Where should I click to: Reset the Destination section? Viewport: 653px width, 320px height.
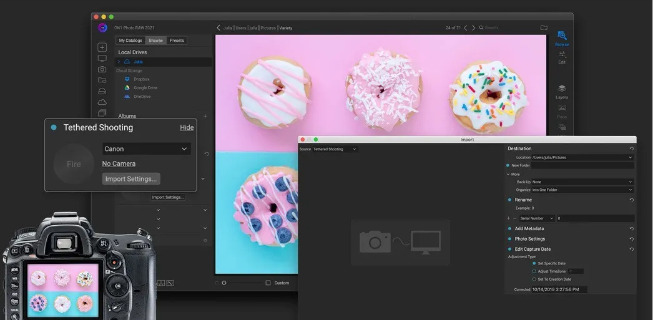pyautogui.click(x=631, y=149)
